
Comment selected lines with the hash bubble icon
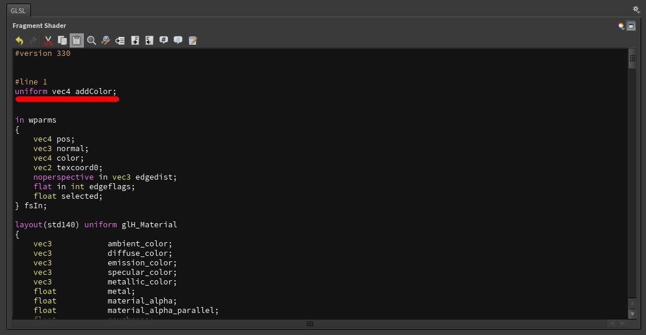point(164,40)
